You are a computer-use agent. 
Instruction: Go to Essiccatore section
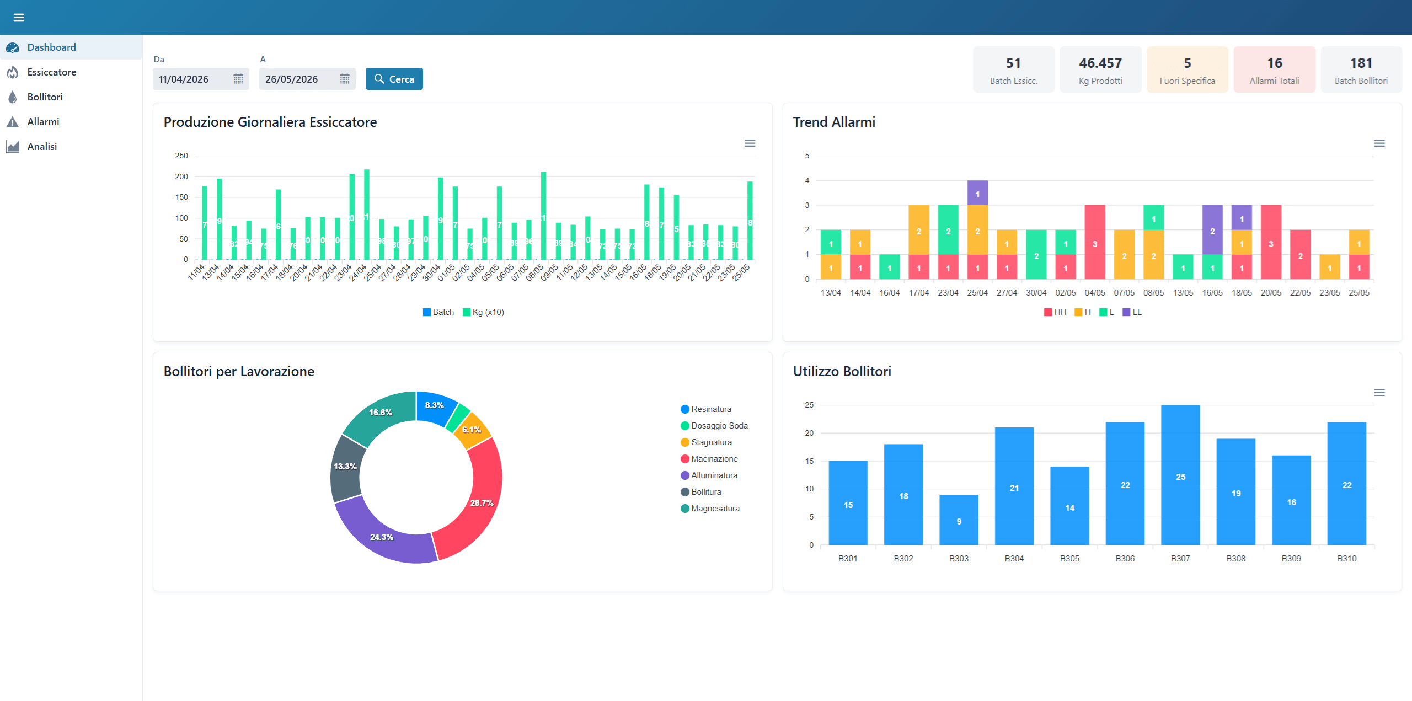click(x=71, y=72)
